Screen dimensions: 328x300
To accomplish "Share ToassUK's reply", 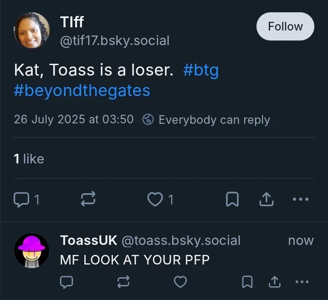I will pyautogui.click(x=274, y=282).
